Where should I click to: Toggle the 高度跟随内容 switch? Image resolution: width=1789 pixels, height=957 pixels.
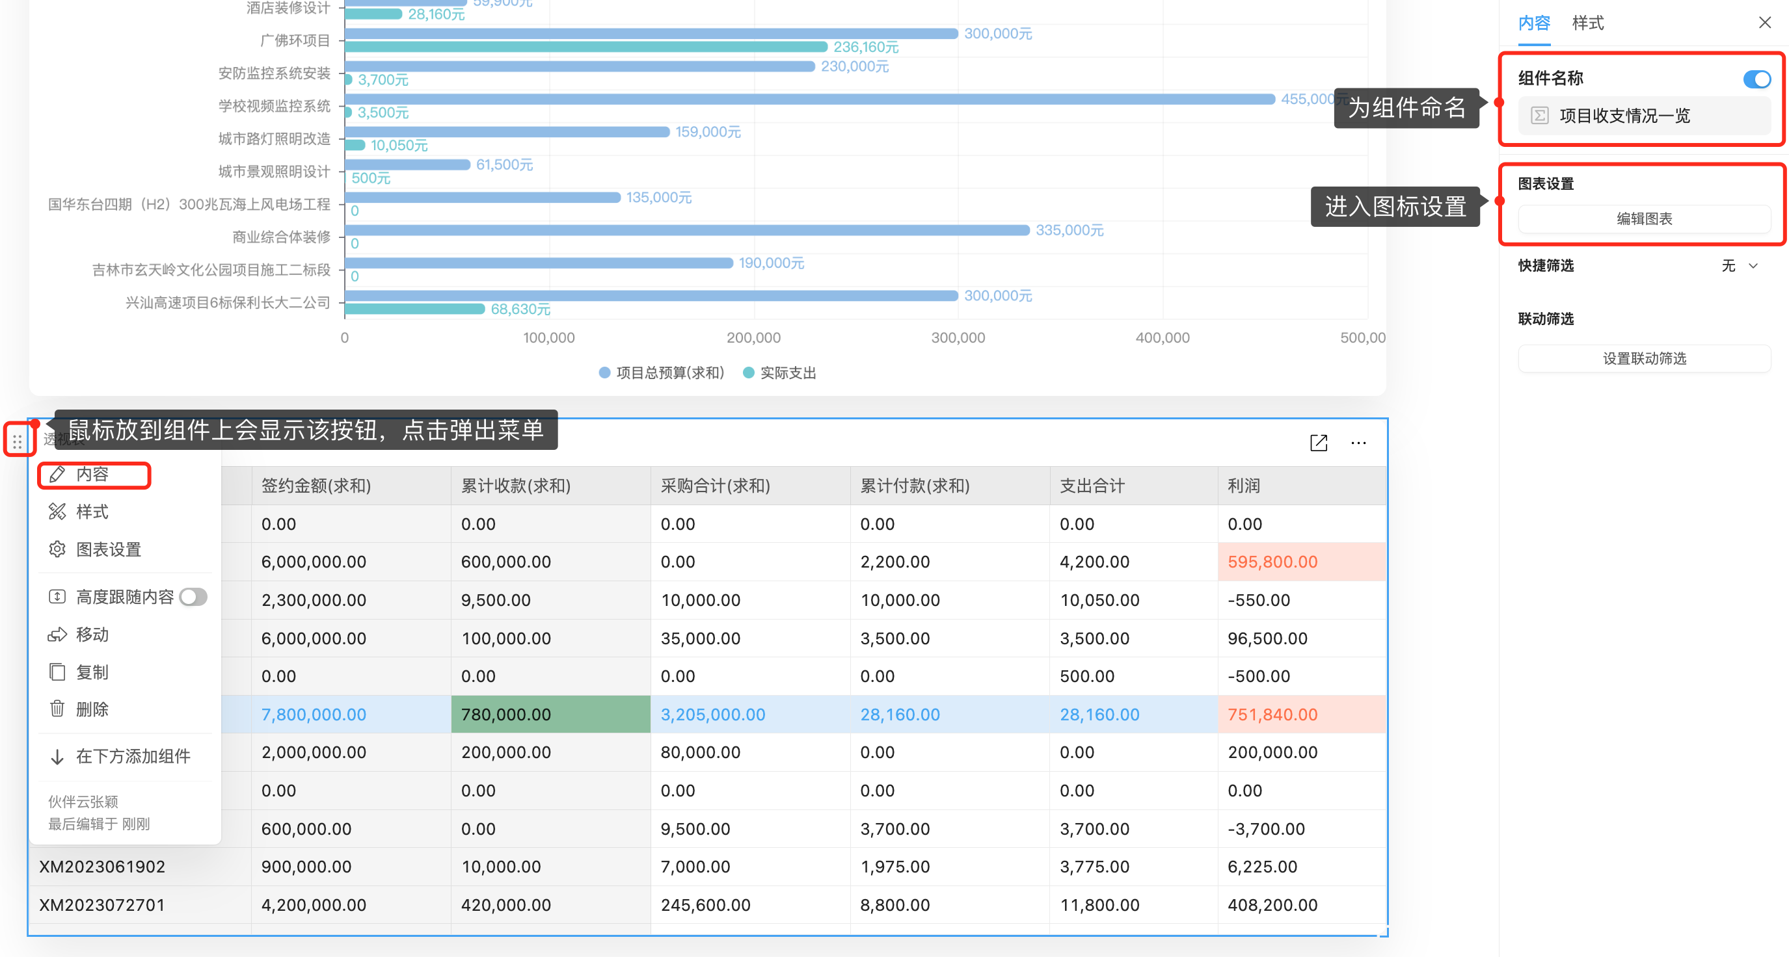click(193, 597)
